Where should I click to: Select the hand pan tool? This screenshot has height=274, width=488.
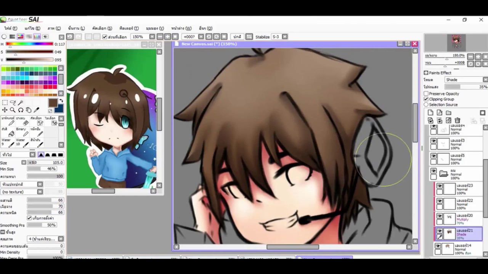pyautogui.click(x=29, y=110)
